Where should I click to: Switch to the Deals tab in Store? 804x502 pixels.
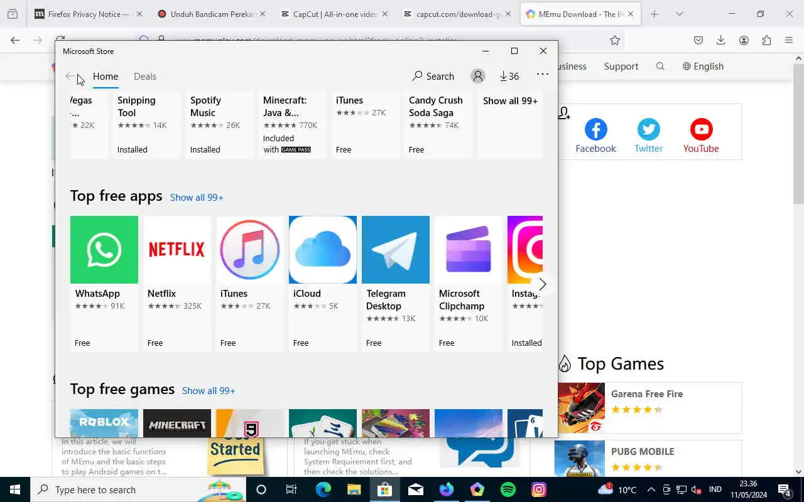(145, 76)
